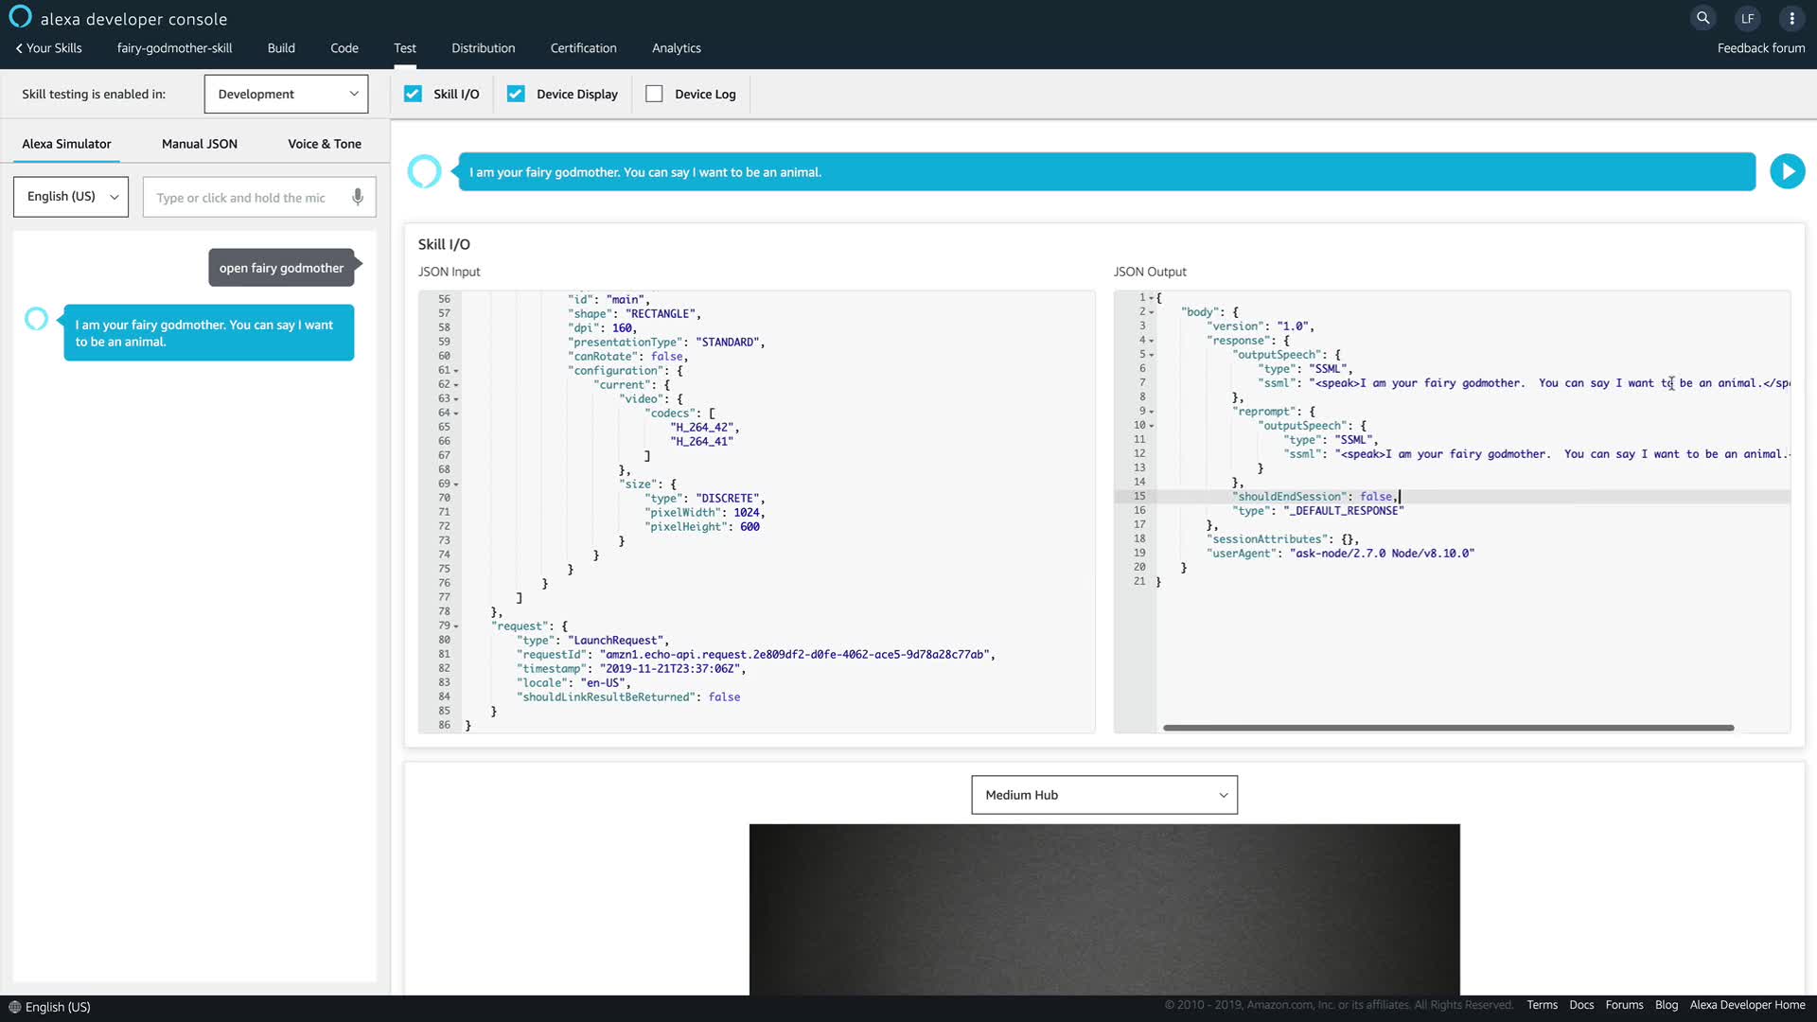
Task: Open the LF user profile icon
Action: [x=1747, y=18]
